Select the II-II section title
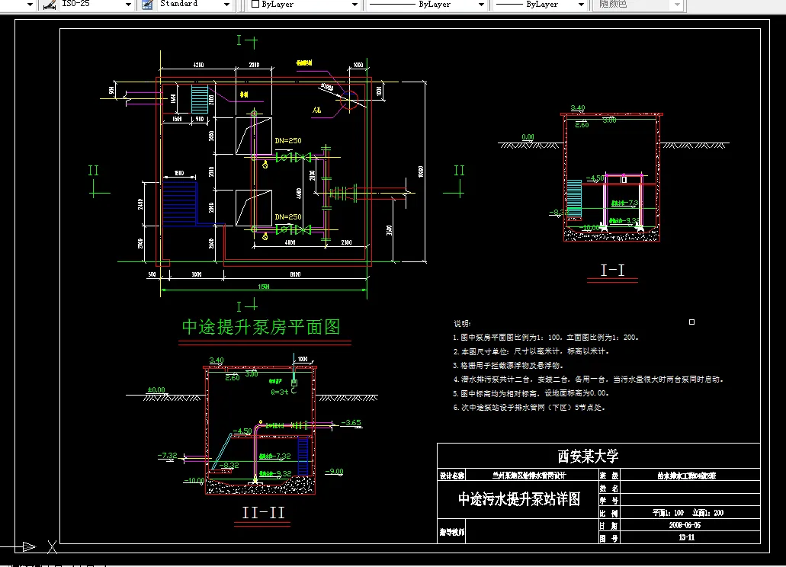The image size is (786, 567). pyautogui.click(x=263, y=512)
